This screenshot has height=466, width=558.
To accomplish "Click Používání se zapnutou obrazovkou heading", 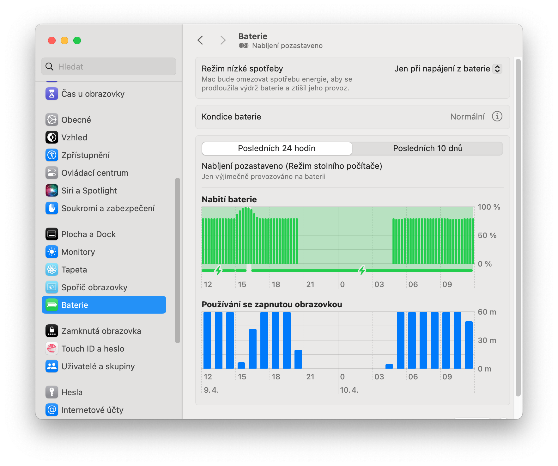I will coord(272,304).
